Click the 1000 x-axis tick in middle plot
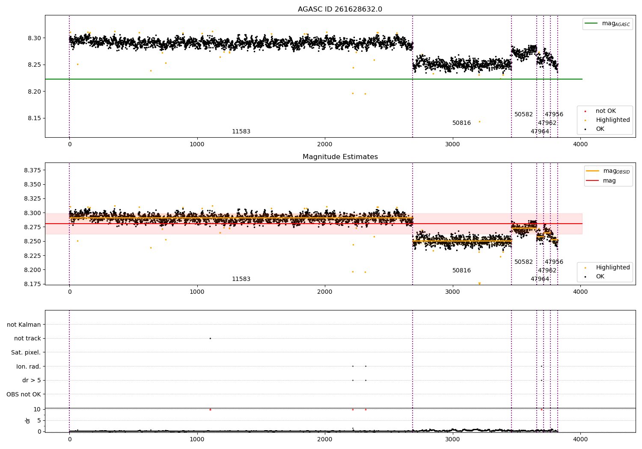 tap(197, 292)
